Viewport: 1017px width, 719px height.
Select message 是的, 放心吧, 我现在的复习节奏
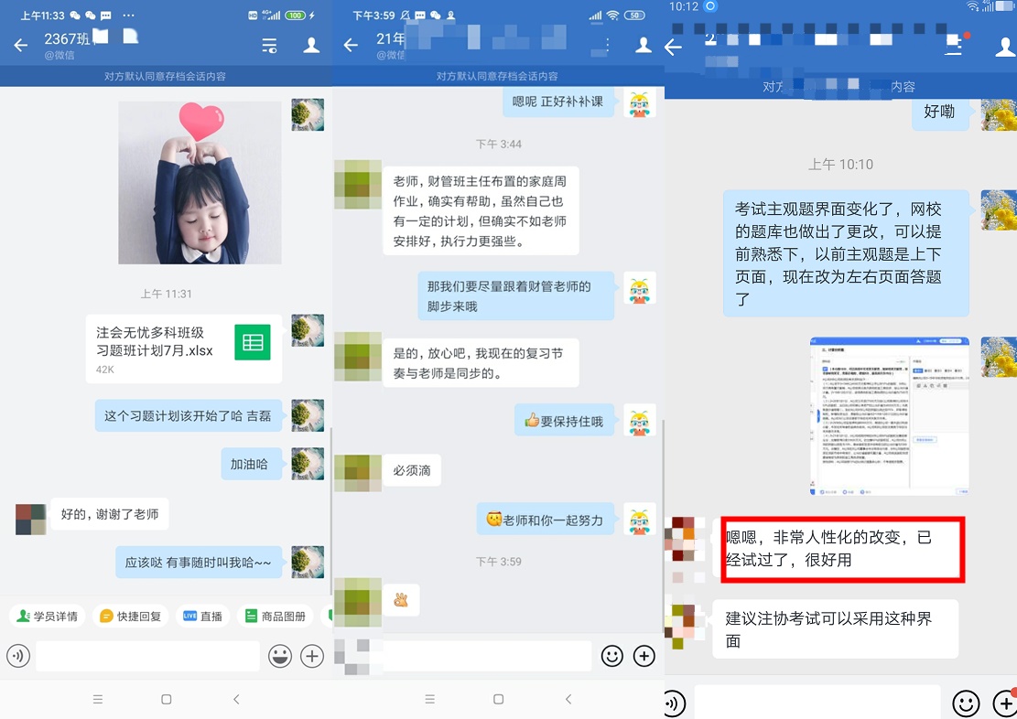click(481, 362)
